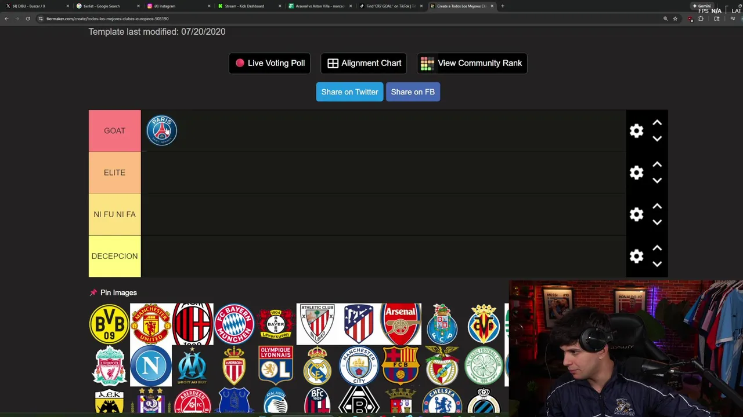
Task: Open settings gear for ELITE tier
Action: click(x=636, y=173)
